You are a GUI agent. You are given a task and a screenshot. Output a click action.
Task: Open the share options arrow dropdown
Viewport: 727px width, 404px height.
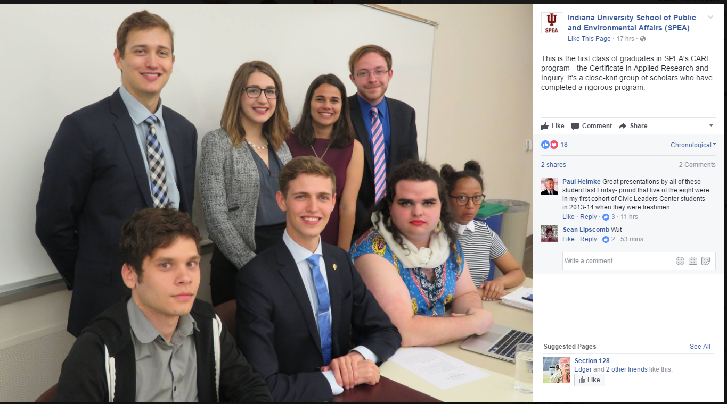point(711,125)
